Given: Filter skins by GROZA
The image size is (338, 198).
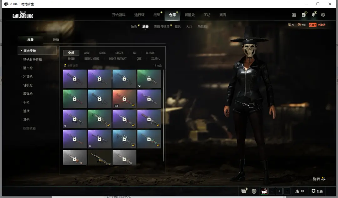Looking at the screenshot, I should (x=120, y=53).
